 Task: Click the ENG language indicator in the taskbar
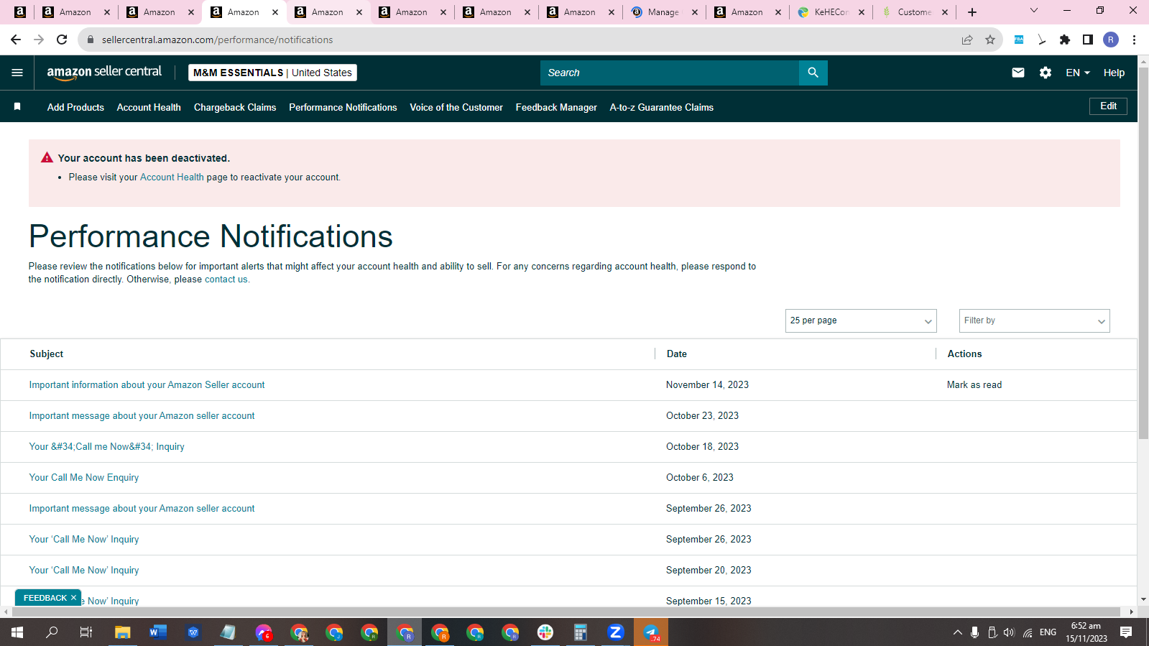pos(1048,632)
